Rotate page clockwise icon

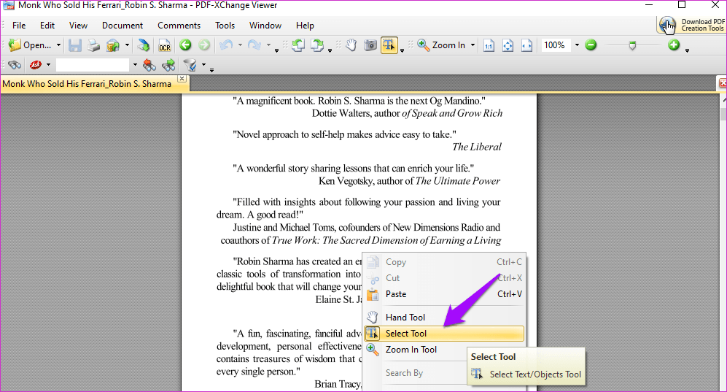317,45
